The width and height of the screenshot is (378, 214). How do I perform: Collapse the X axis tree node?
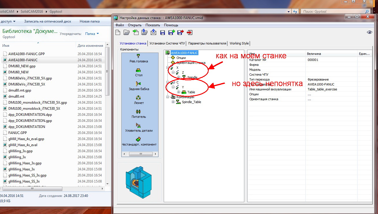click(x=168, y=68)
